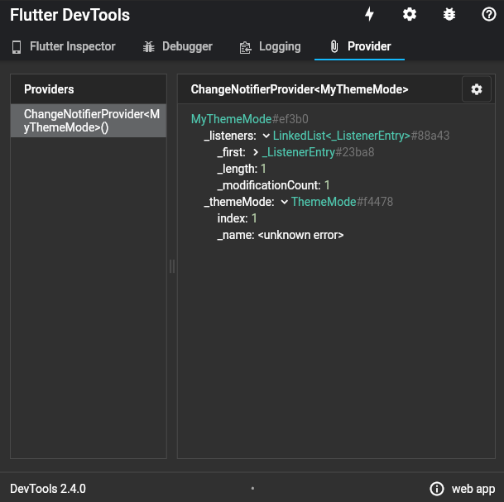504x502 pixels.
Task: Click the phone icon for Flutter Inspector
Action: tap(17, 47)
